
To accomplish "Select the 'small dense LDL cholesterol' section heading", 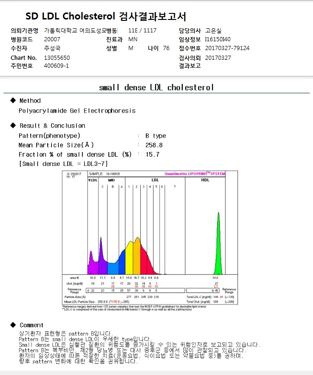I will 156,88.
